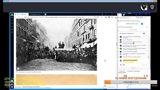This screenshot has height=90, width=160.
Task: Click the Skype title bar icon
Action: 4,1
